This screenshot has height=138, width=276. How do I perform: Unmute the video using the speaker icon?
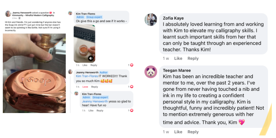click(x=91, y=58)
